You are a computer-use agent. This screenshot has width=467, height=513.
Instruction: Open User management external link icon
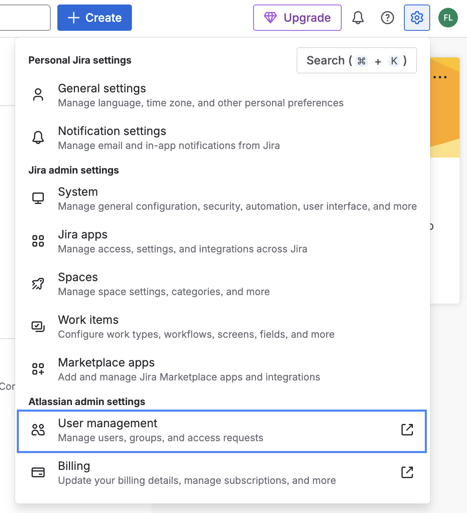click(x=407, y=429)
